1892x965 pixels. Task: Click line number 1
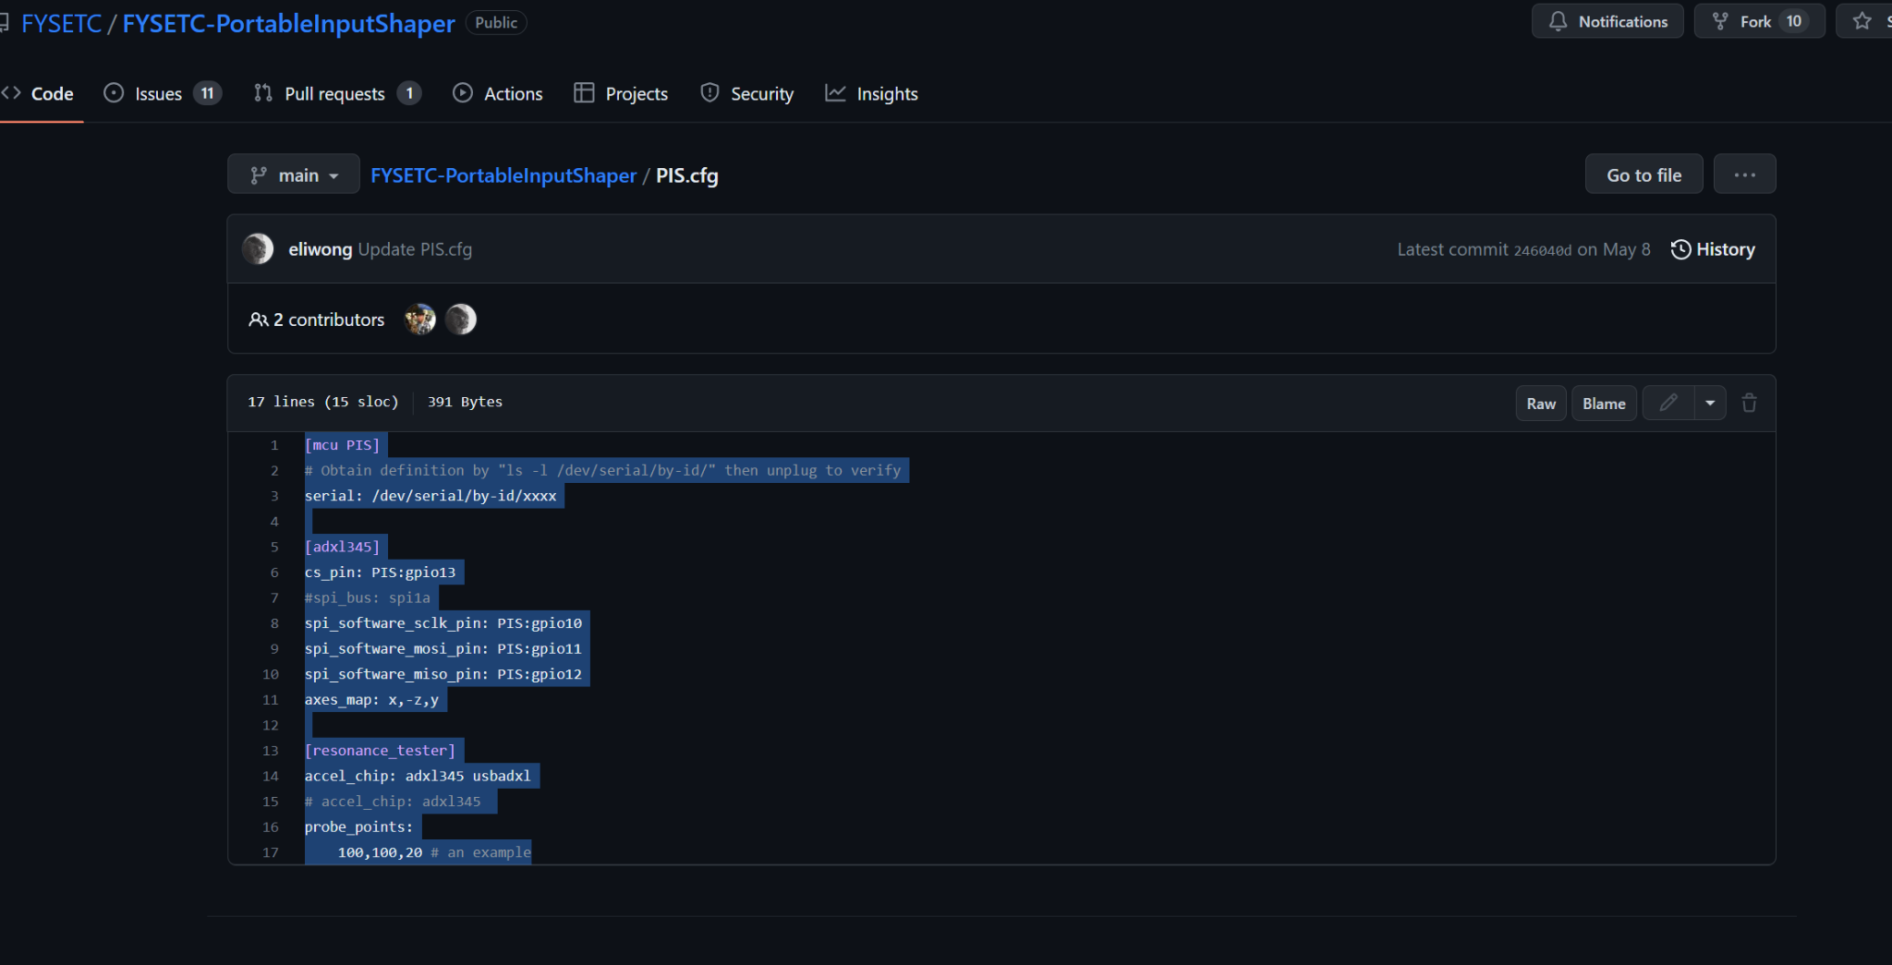point(273,445)
